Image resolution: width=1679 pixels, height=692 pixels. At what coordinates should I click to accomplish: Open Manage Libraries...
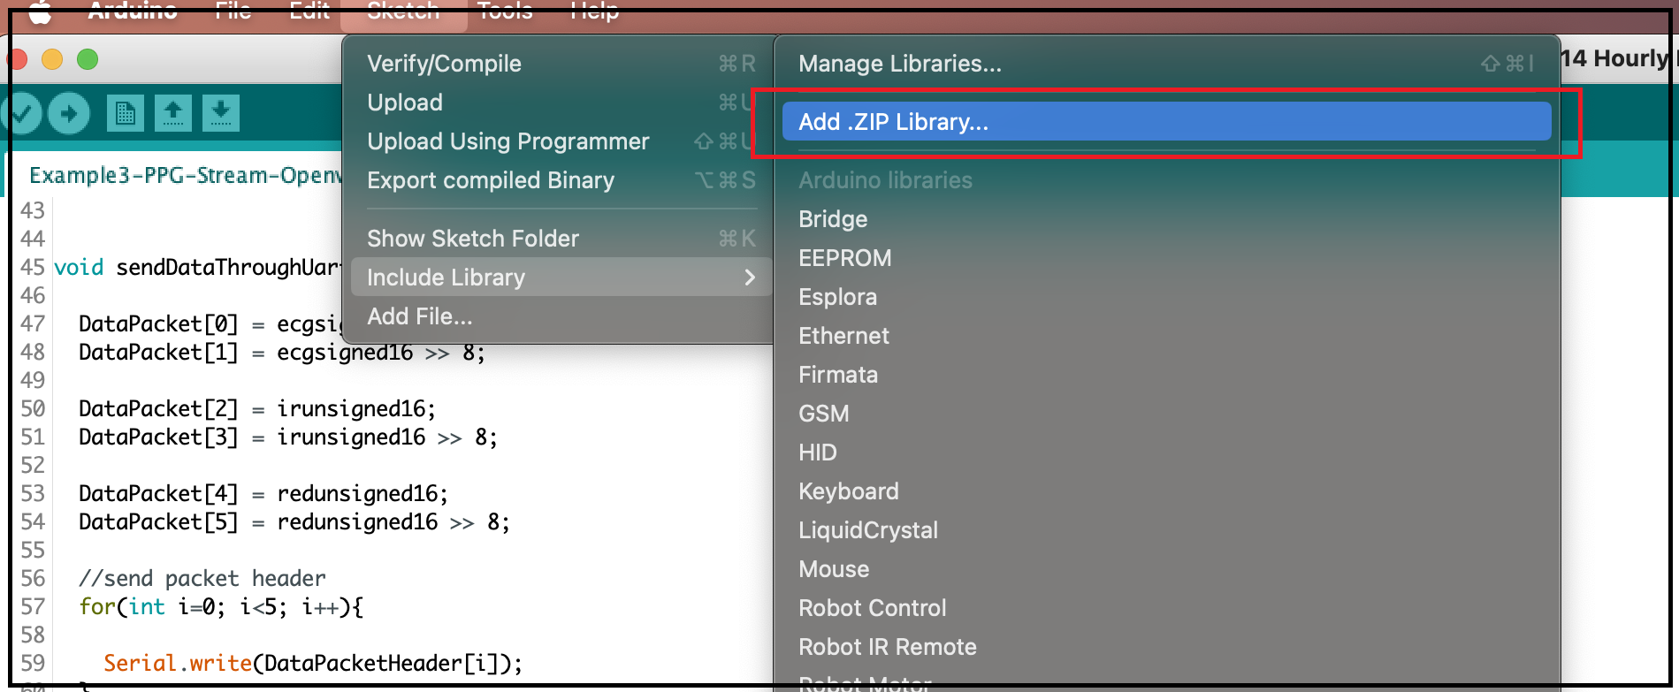[1167, 64]
